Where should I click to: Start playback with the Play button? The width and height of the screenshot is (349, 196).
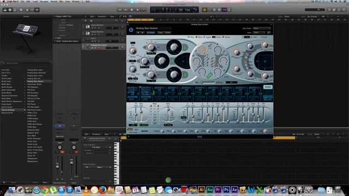(x=138, y=10)
